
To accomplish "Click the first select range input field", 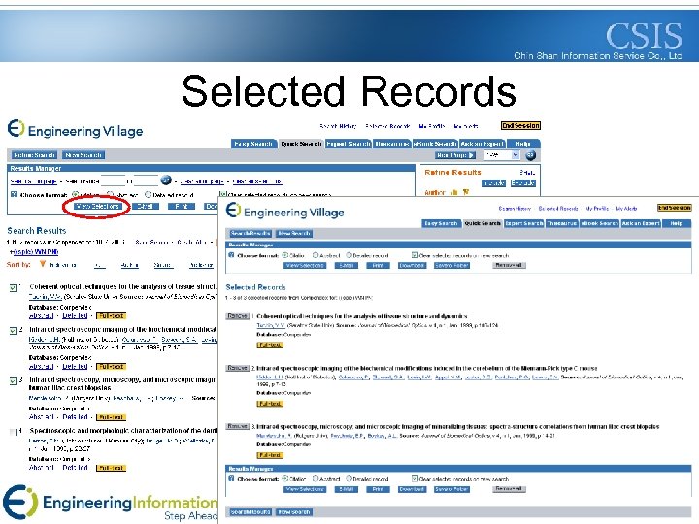I will pos(114,180).
